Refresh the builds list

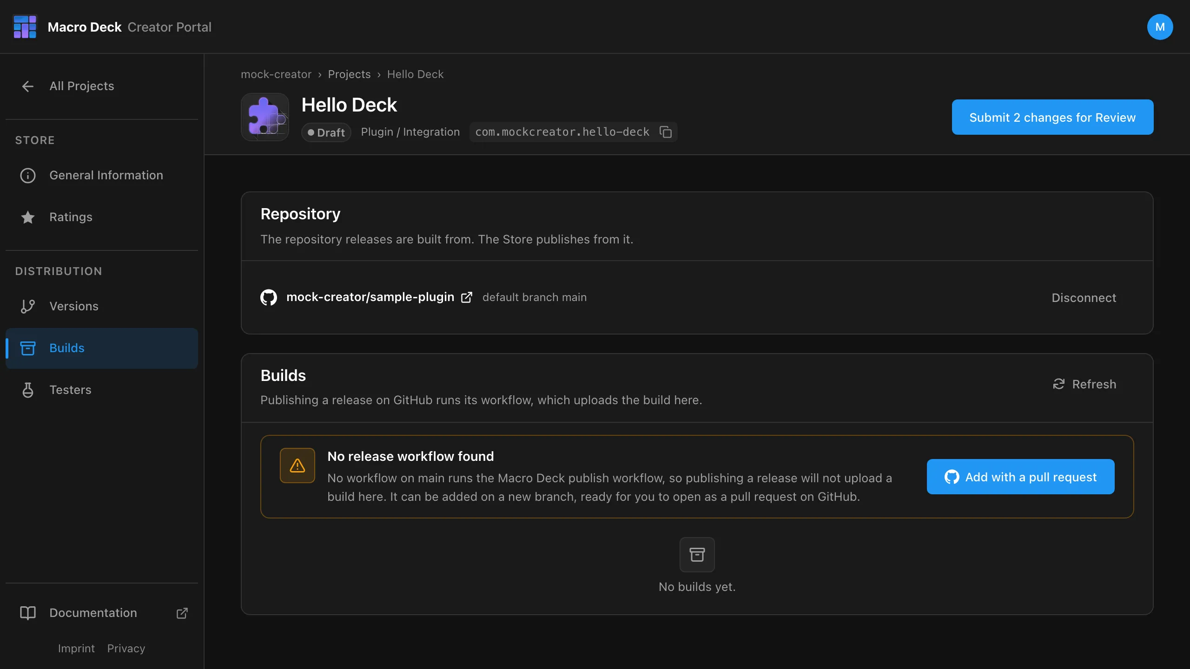click(1084, 384)
